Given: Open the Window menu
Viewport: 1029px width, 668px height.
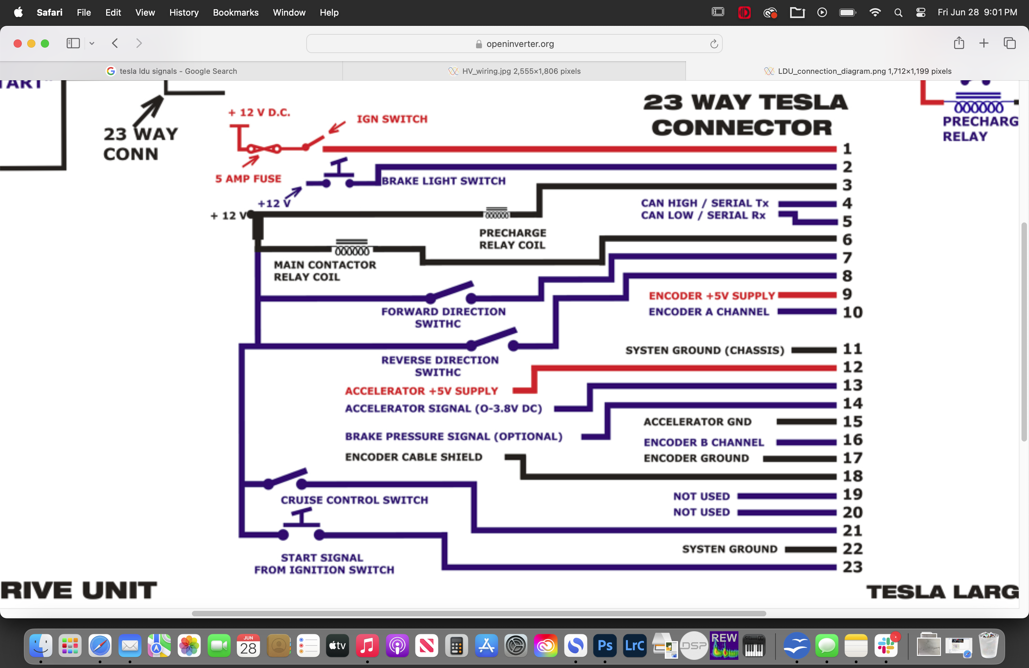Looking at the screenshot, I should 289,13.
